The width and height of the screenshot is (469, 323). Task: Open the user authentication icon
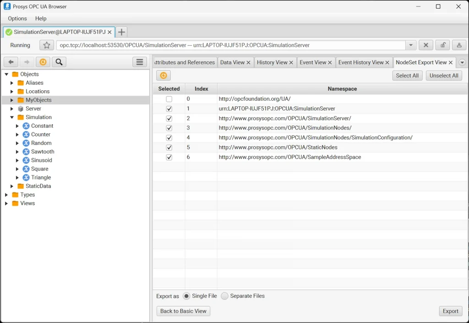[x=458, y=45]
